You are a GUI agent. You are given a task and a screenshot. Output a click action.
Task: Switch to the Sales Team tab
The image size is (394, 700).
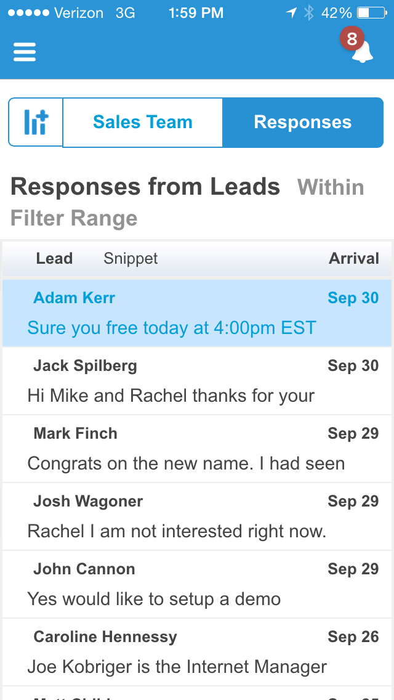[x=142, y=122]
